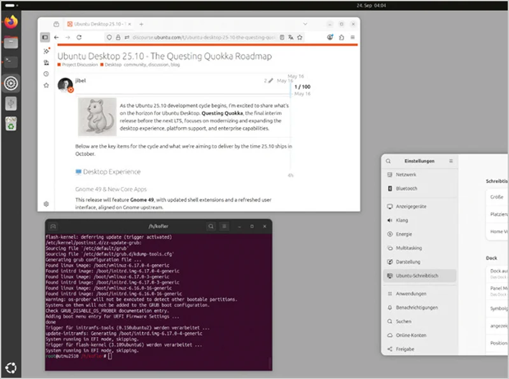Click the search icon in Einstellungen
This screenshot has width=509, height=379.
[x=389, y=162]
